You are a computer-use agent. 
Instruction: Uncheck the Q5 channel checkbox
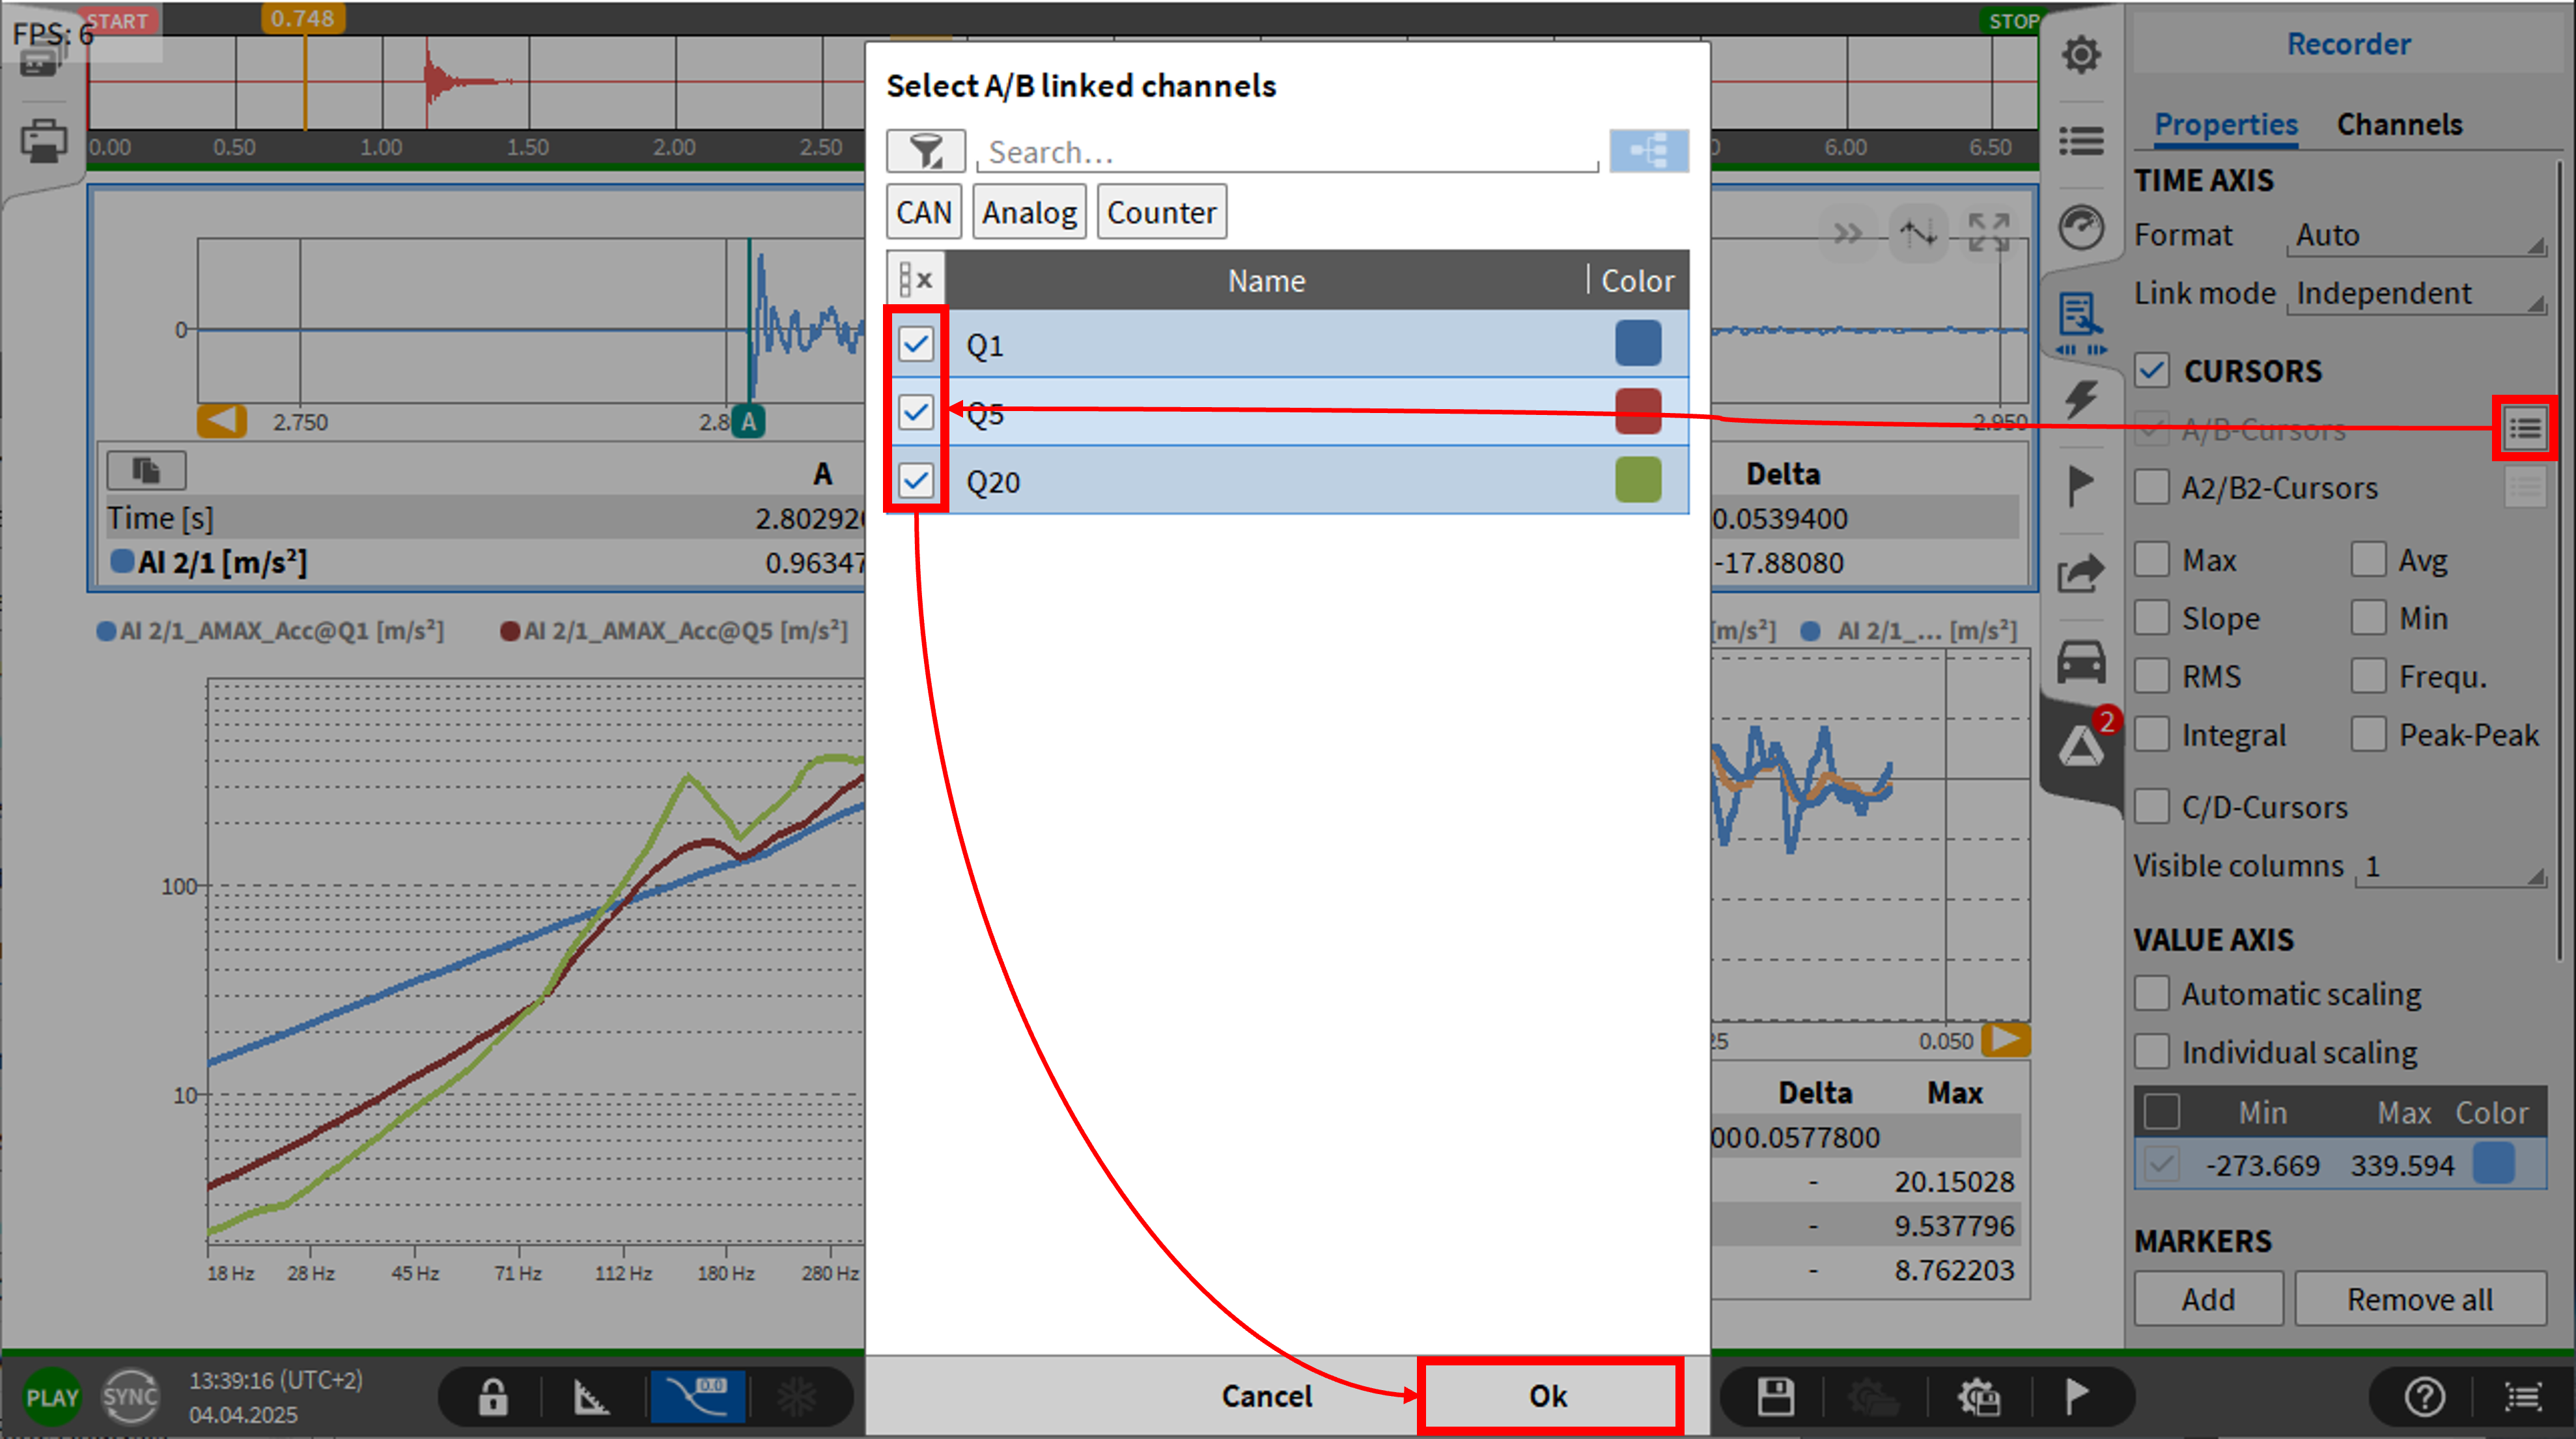(x=915, y=411)
